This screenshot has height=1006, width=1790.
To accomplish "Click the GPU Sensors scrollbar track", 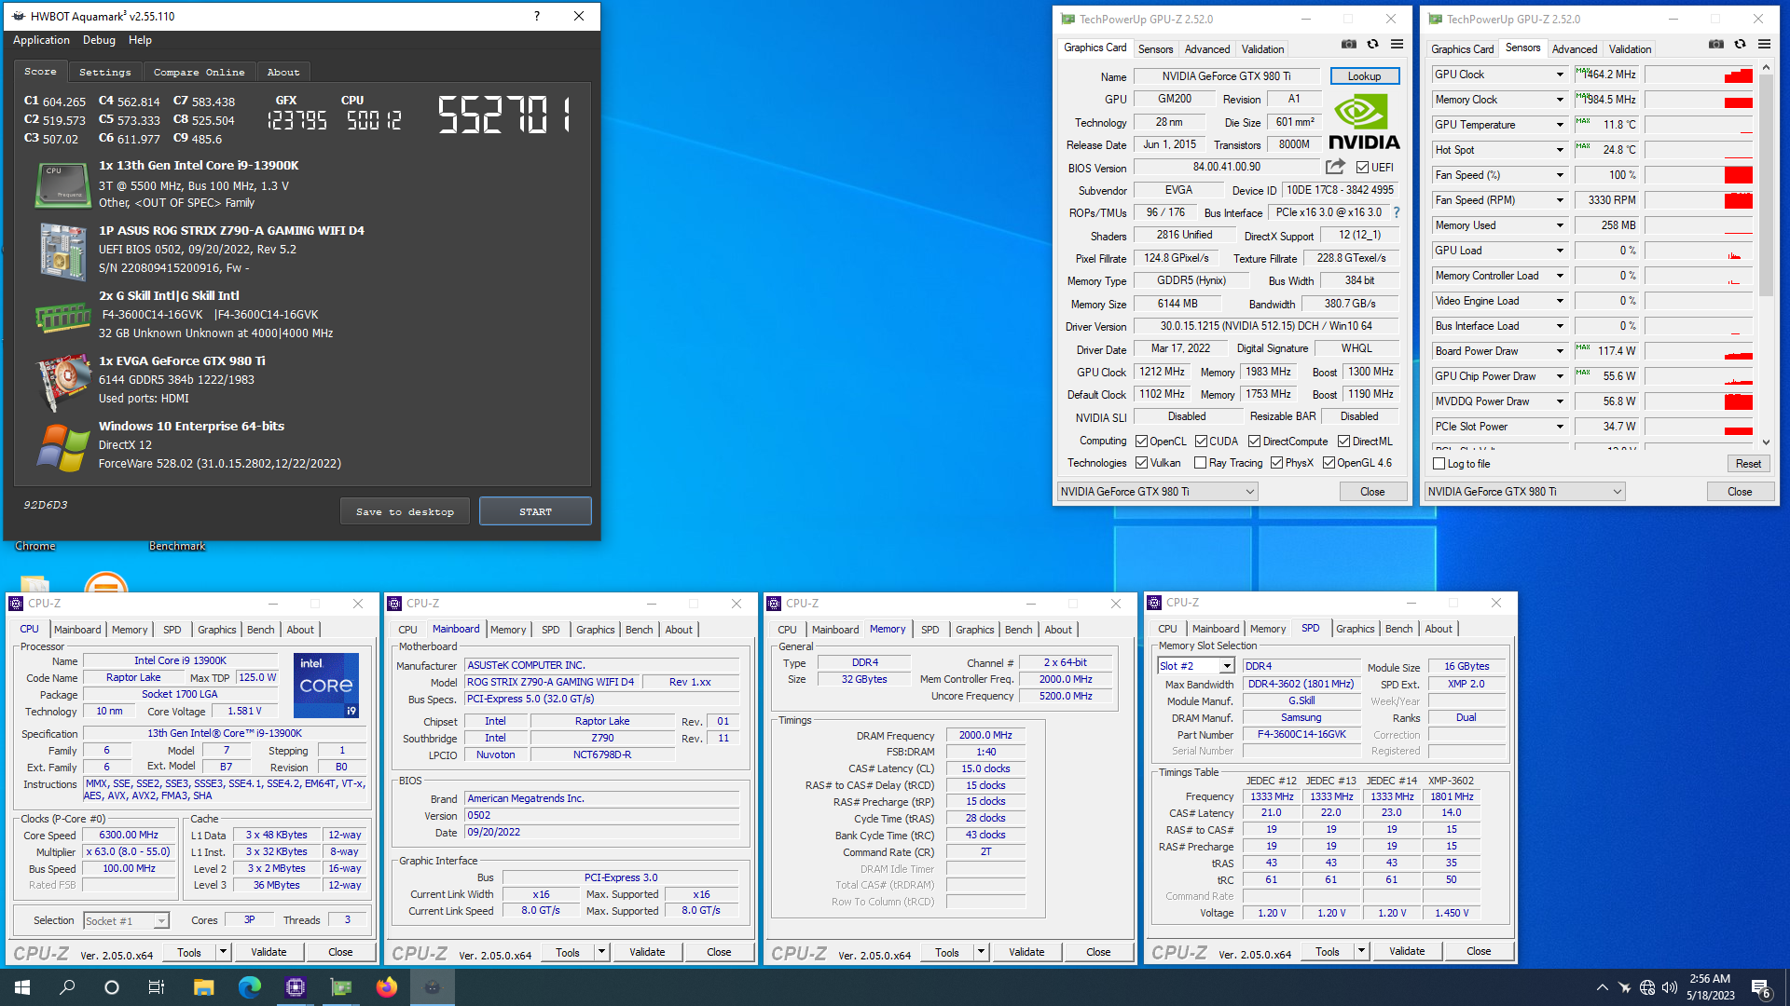I will coord(1766,254).
